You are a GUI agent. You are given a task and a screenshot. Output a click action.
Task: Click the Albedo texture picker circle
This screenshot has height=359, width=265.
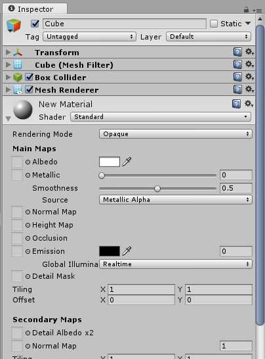[x=28, y=162]
